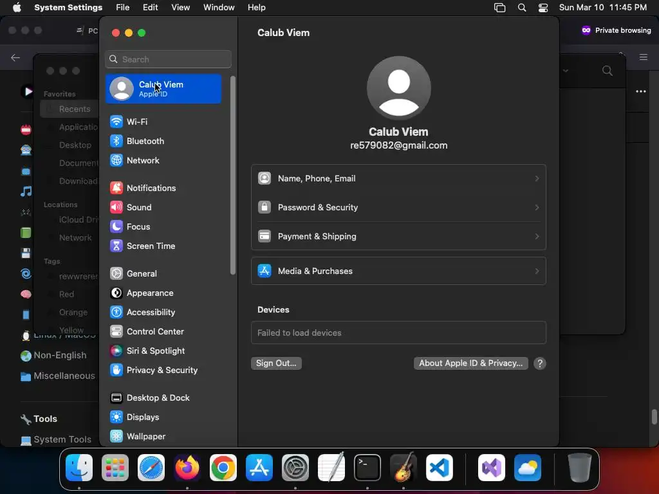
Task: Open Spotlight search from the menu bar
Action: [x=522, y=8]
